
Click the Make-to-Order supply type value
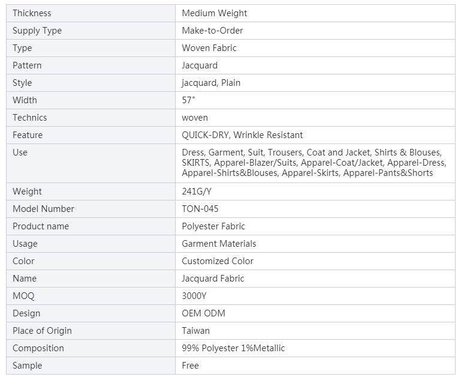coord(212,31)
